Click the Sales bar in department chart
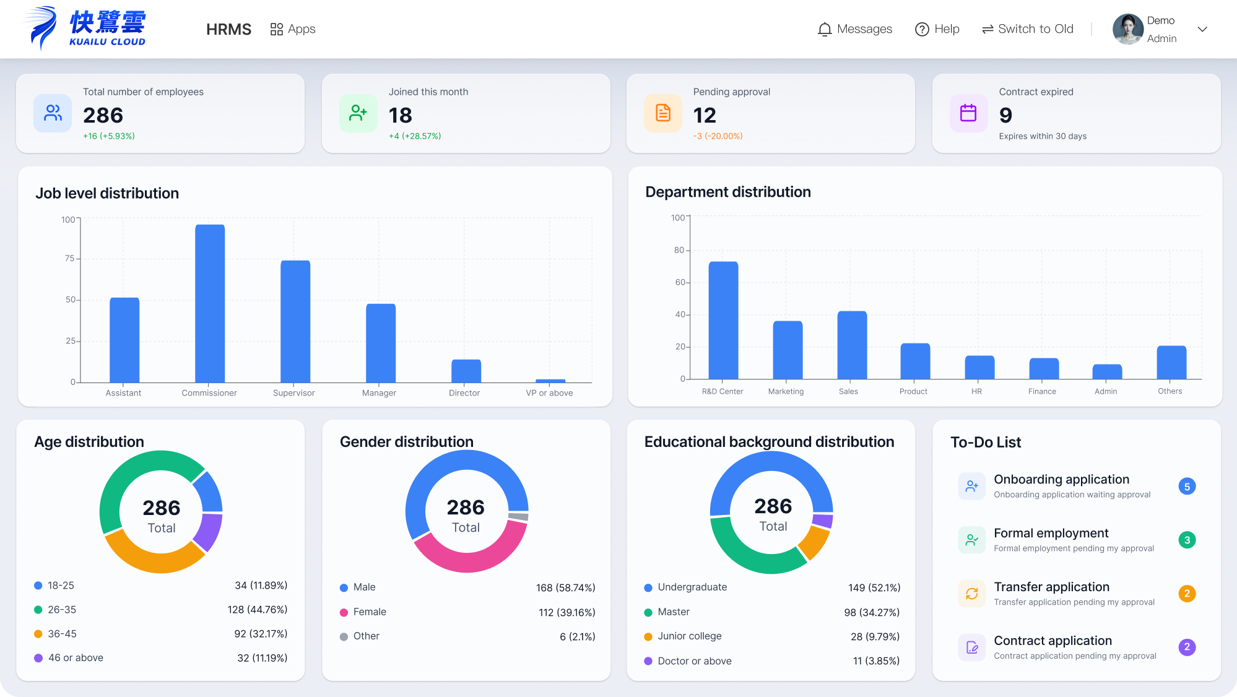The image size is (1237, 697). point(852,345)
